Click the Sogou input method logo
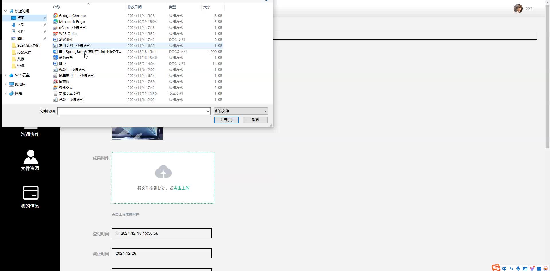 pyautogui.click(x=496, y=268)
